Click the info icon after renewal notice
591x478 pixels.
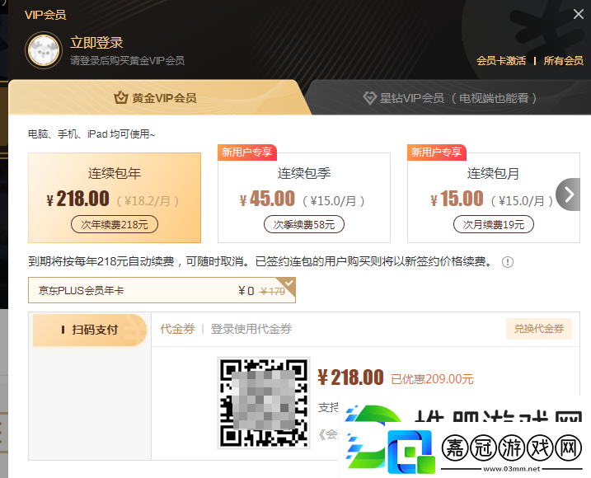tap(508, 262)
